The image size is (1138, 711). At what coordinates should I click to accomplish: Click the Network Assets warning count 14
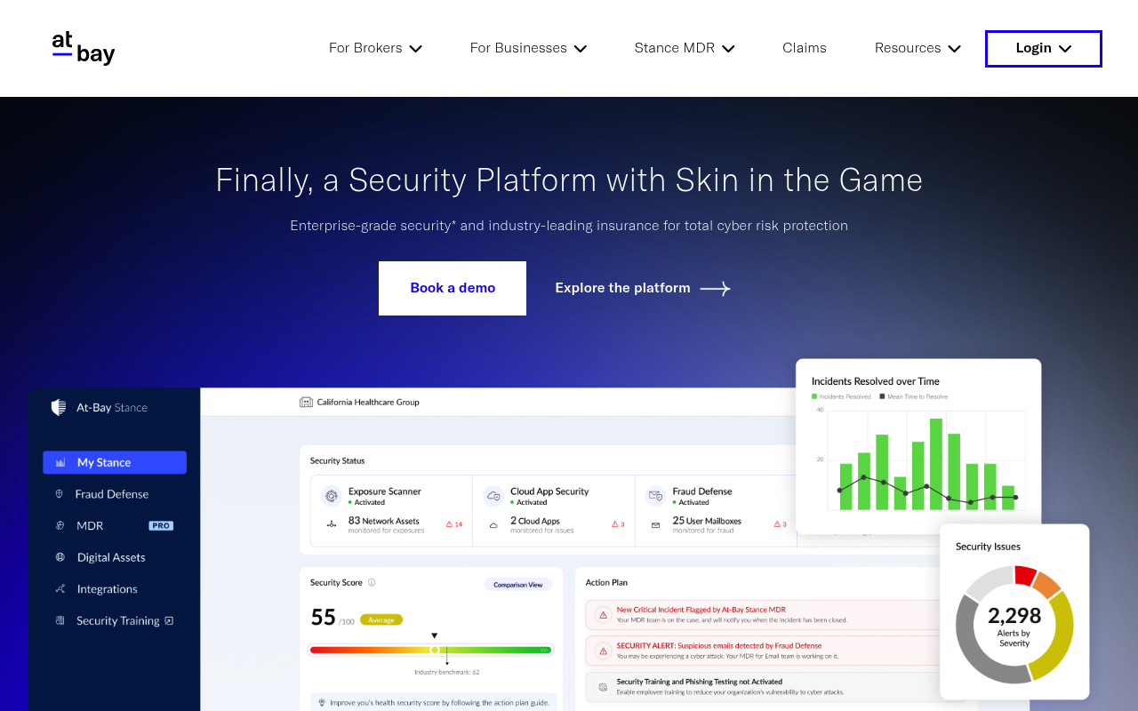click(454, 524)
